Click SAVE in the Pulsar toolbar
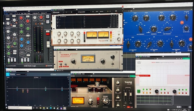This screenshot has width=194, height=111. tap(97, 11)
